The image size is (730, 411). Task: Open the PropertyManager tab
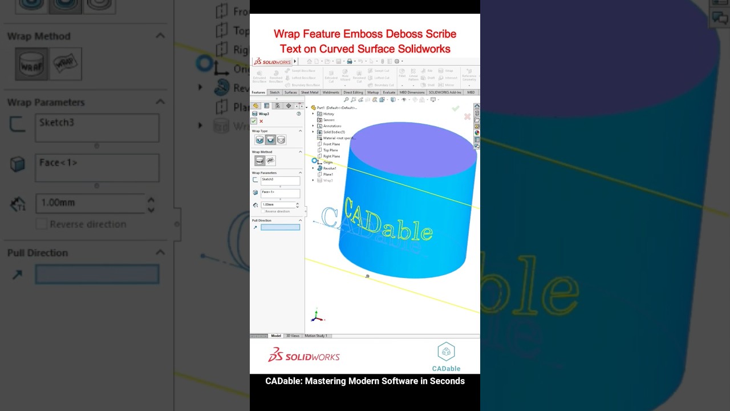tap(266, 106)
